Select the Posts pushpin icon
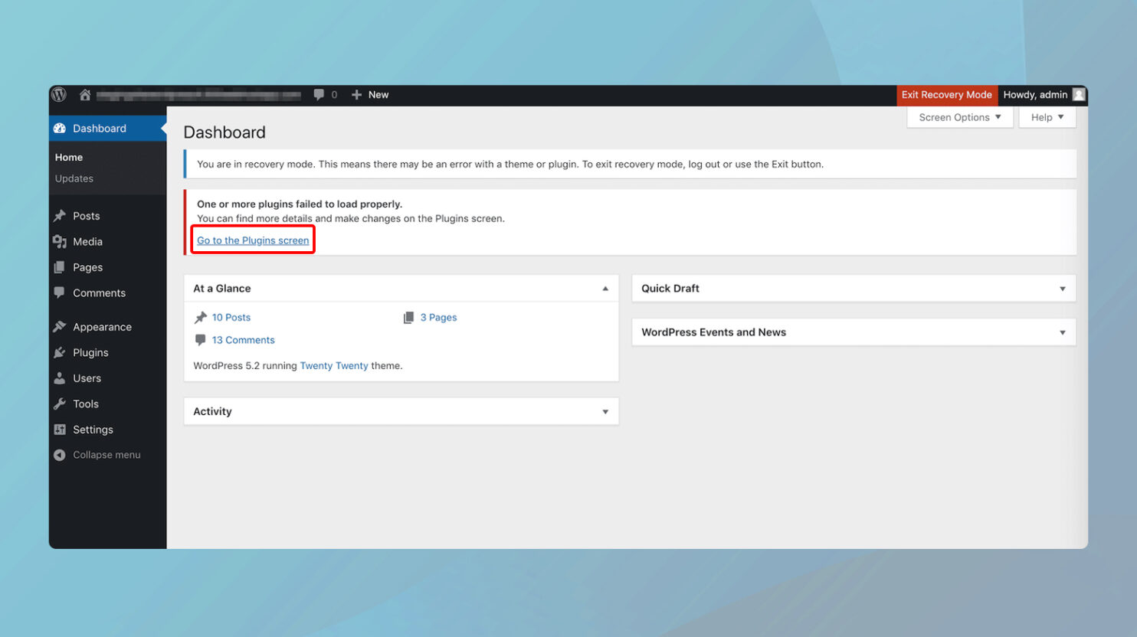Screen dimensions: 1137x637 pos(60,215)
